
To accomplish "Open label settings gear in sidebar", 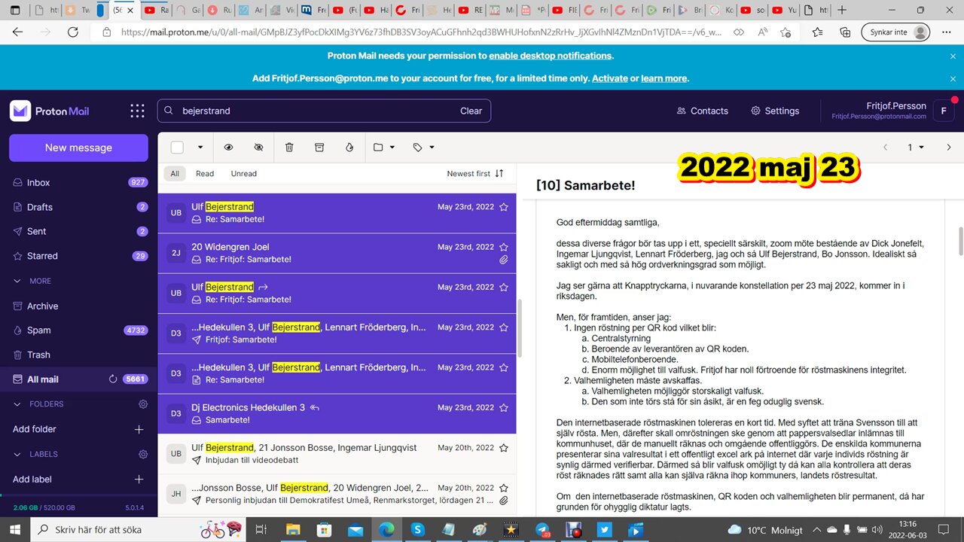I will coord(143,455).
